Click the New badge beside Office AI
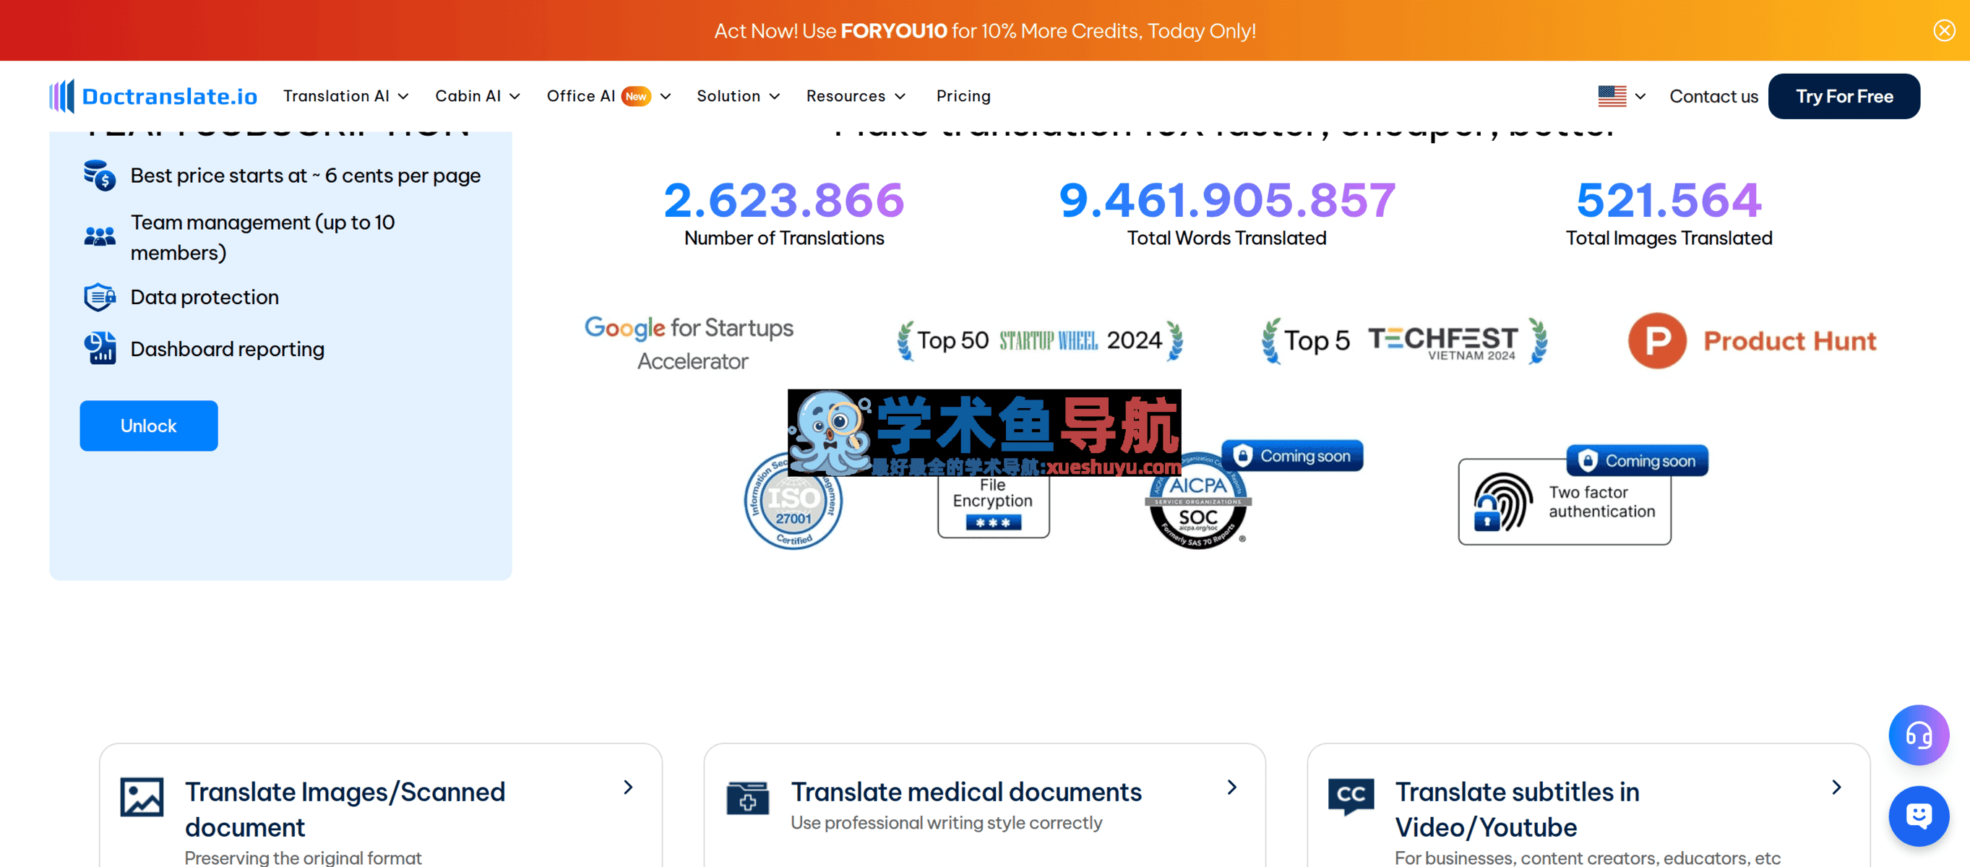 (635, 96)
